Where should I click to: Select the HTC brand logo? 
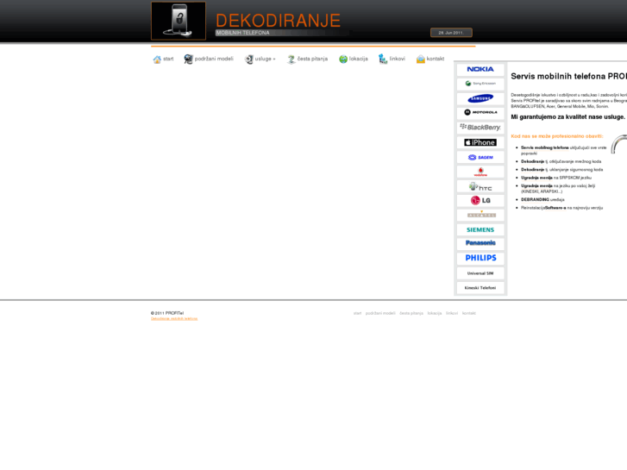click(x=480, y=186)
